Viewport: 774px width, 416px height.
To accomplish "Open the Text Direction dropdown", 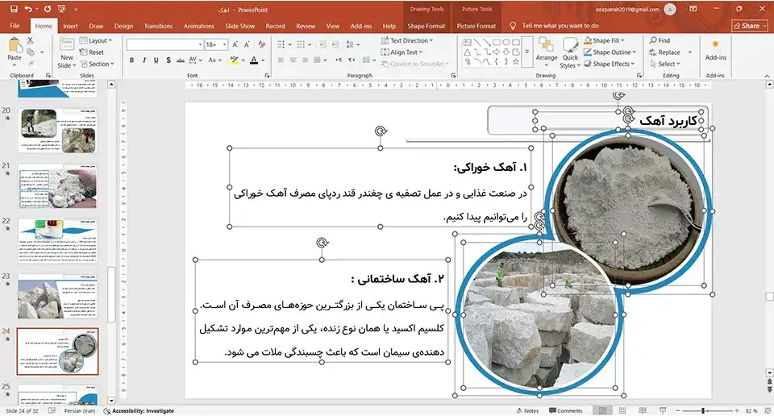I will tap(406, 40).
